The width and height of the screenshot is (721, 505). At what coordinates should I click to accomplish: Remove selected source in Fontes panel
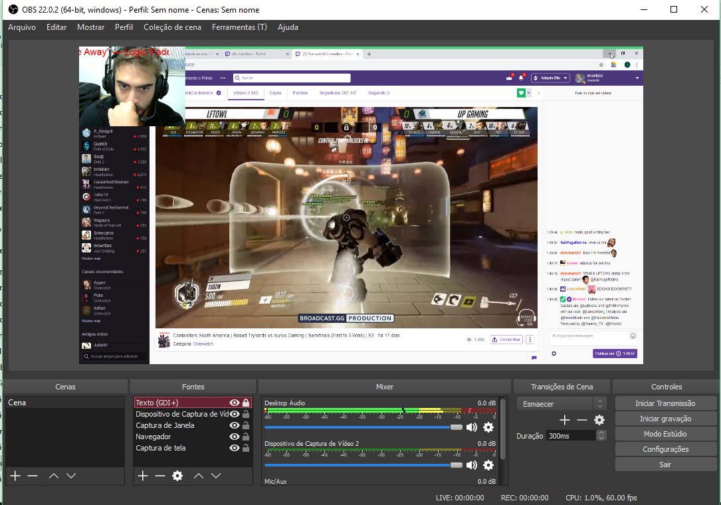(x=159, y=476)
